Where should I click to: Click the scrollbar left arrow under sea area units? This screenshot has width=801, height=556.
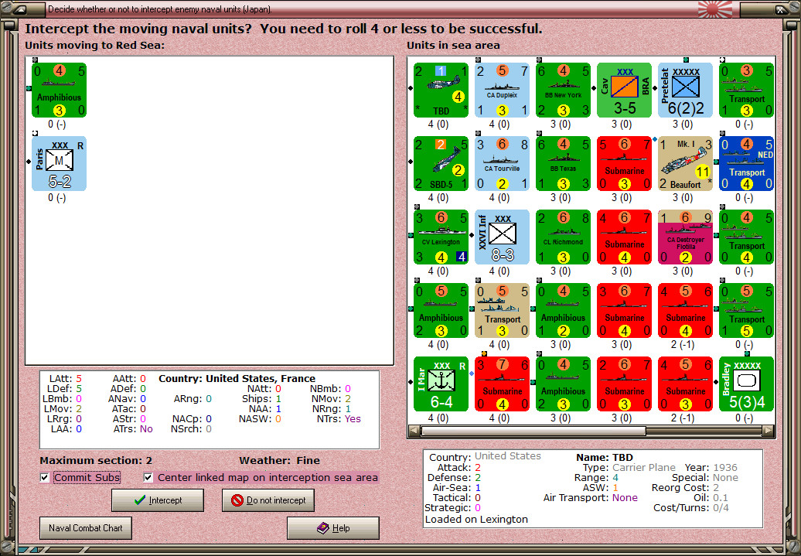414,431
